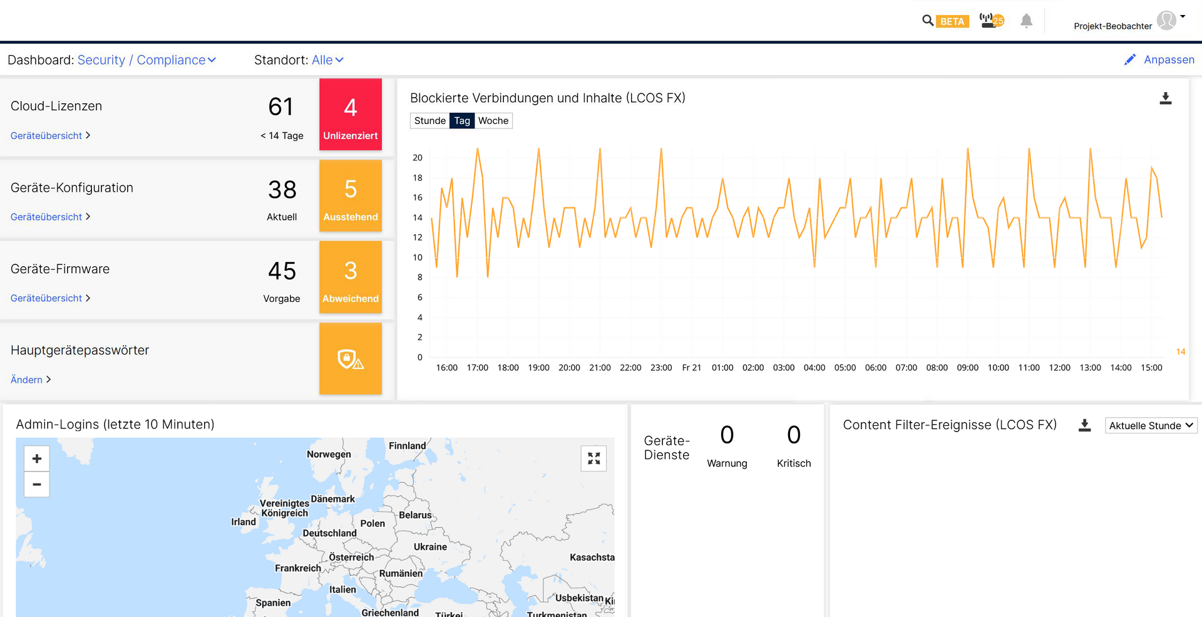
Task: Click the Hauptgerätepasswörter warning shield icon
Action: tap(350, 358)
